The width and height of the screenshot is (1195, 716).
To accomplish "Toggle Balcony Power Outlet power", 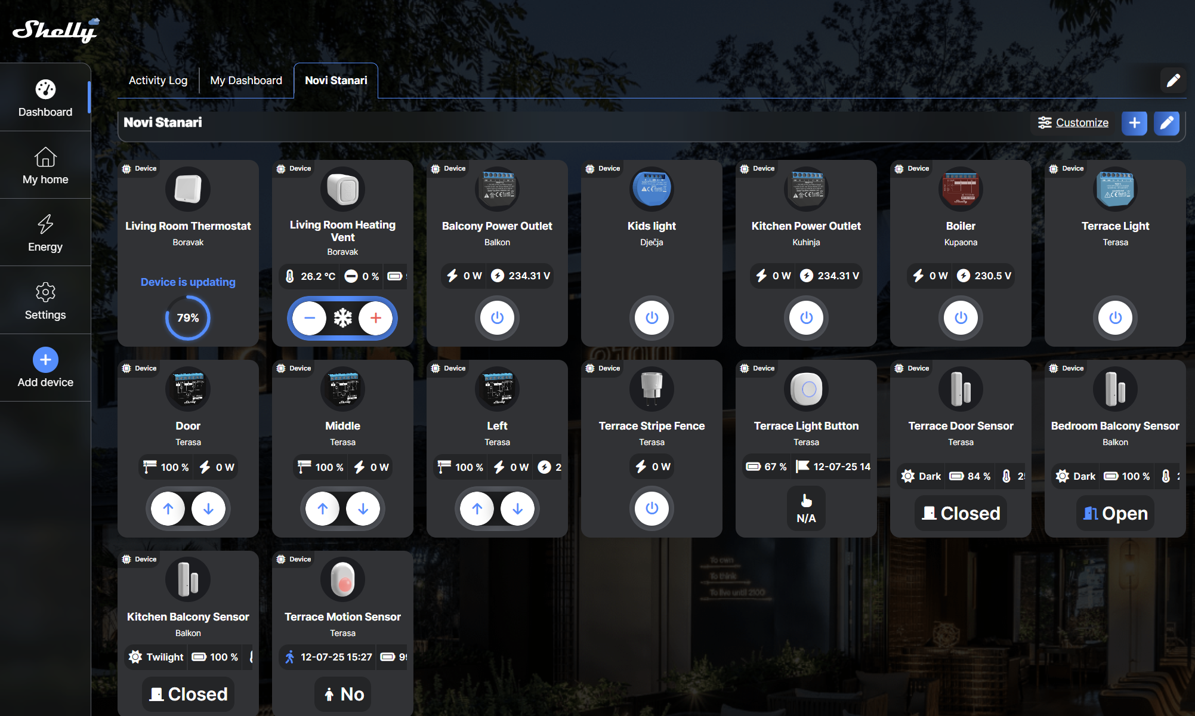I will 497,317.
